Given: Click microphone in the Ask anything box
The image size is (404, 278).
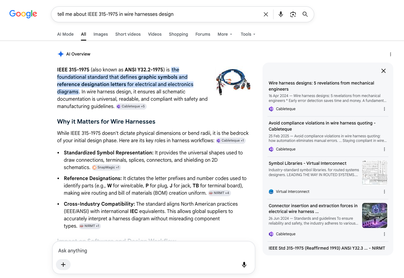Looking at the screenshot, I should [244, 265].
